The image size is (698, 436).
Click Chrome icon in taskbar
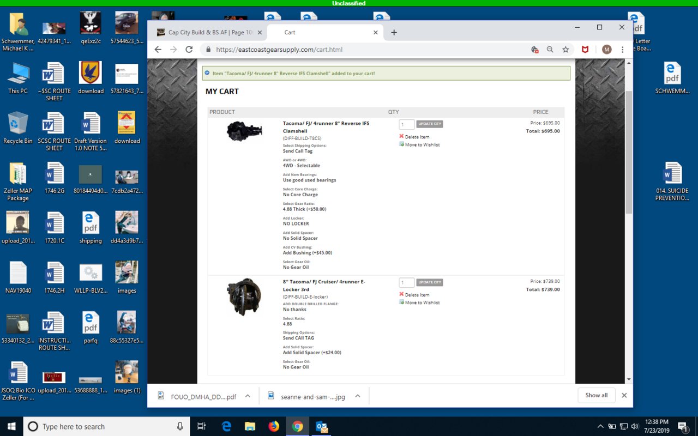298,426
